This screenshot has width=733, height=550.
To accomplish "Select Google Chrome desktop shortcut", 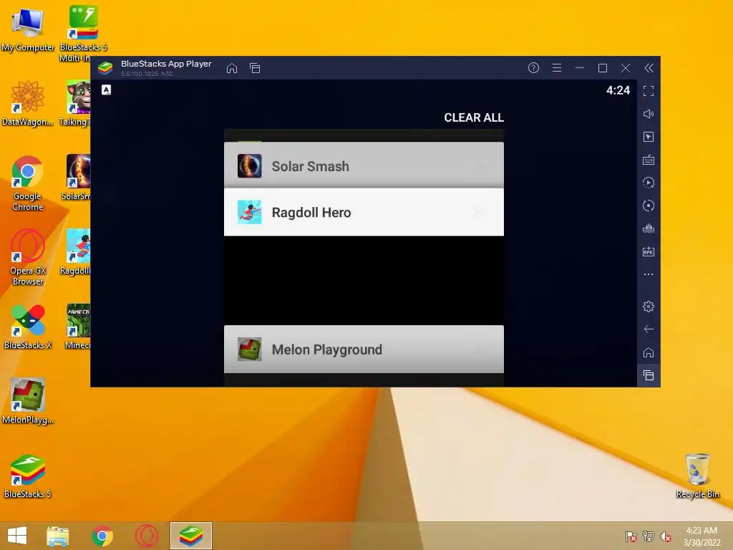I will [28, 183].
